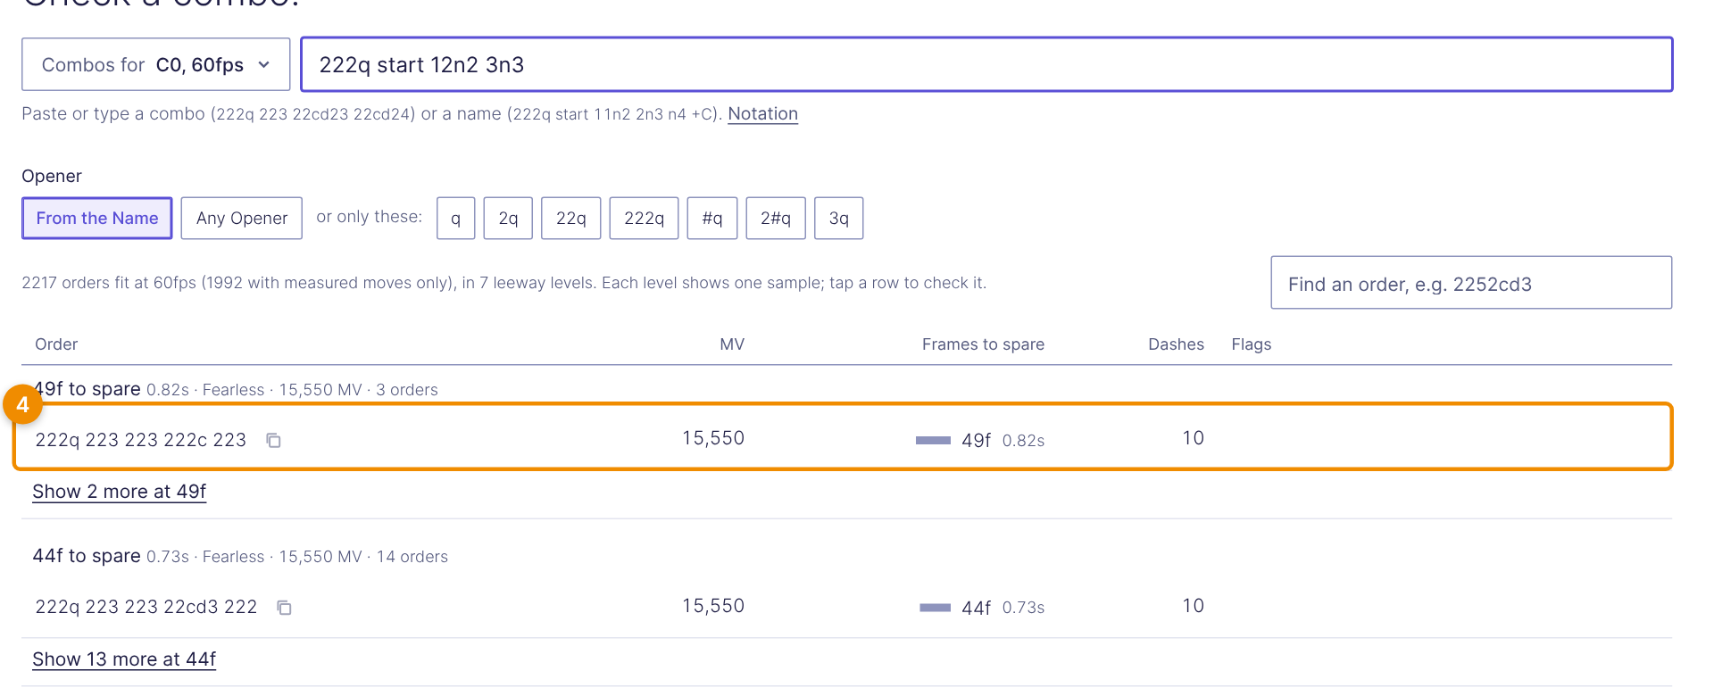Open the Combos for C0, 60fps dropdown
Image resolution: width=1714 pixels, height=696 pixels.
(156, 64)
